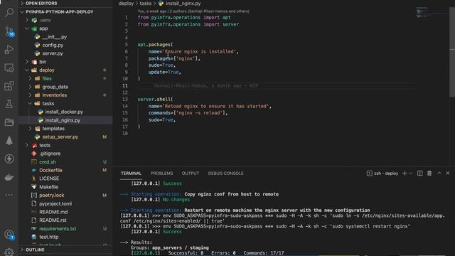Open the Docker whale view
This screenshot has height=256, width=455.
click(x=9, y=177)
